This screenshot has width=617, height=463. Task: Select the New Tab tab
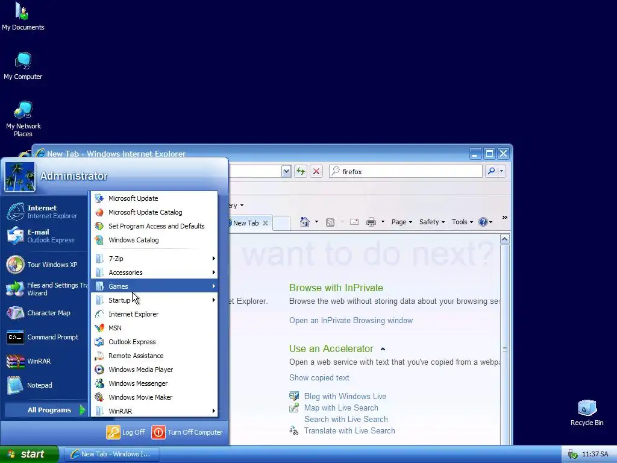point(246,223)
